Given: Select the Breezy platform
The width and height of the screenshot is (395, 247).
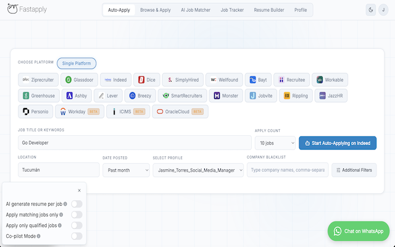Looking at the screenshot, I should [x=140, y=96].
